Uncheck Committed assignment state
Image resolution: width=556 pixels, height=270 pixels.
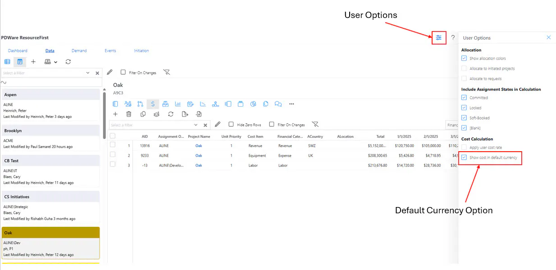tap(464, 98)
